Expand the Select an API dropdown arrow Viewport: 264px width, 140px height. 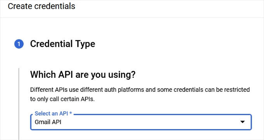tap(242, 122)
